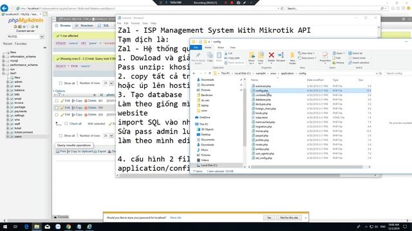Click the Copy icon in Explorer Clipboard group
This screenshot has height=231, width=412.
(210, 56)
